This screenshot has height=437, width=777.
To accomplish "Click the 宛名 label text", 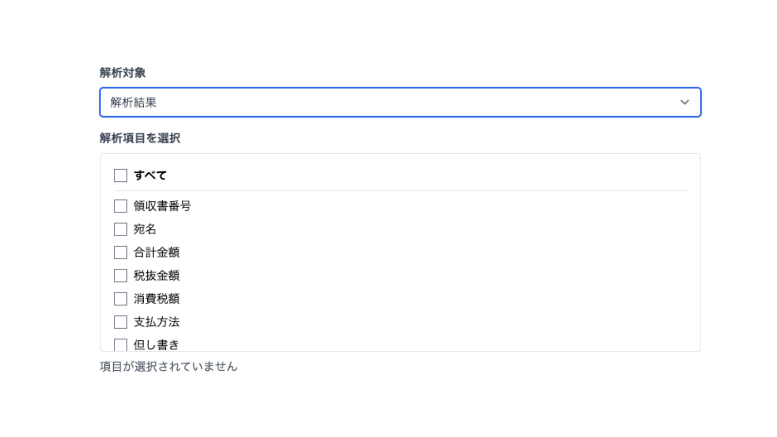I will pyautogui.click(x=144, y=229).
